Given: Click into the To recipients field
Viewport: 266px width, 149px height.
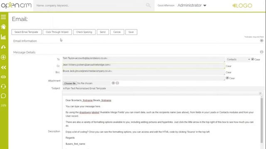Looking at the screenshot, I should tap(144, 59).
